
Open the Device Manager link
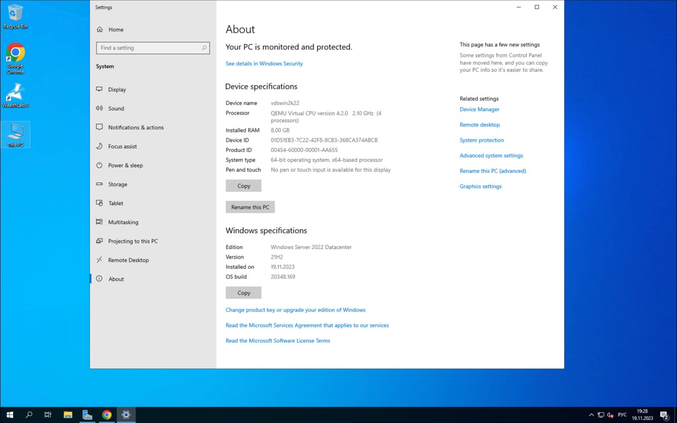coord(479,109)
